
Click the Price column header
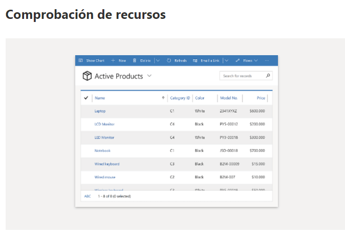[261, 98]
